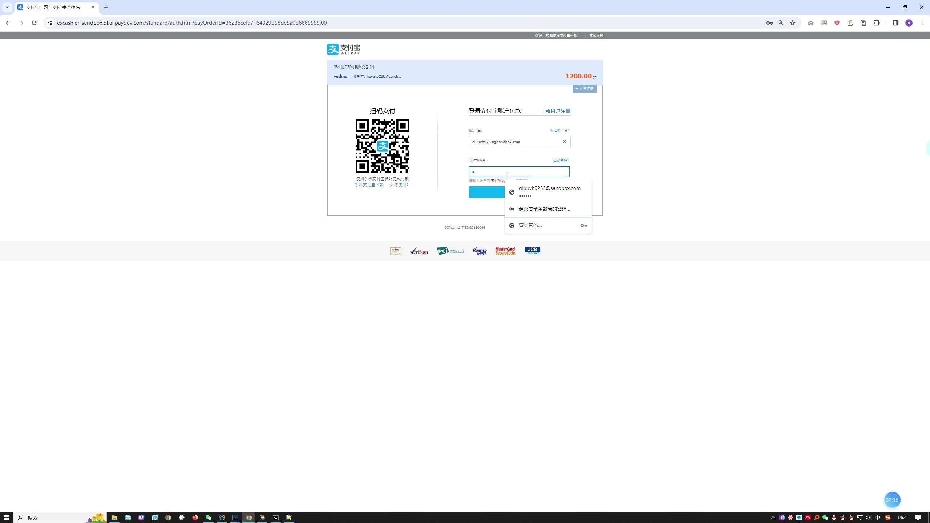Click the question mark help beside 即时到账交易

pyautogui.click(x=372, y=67)
